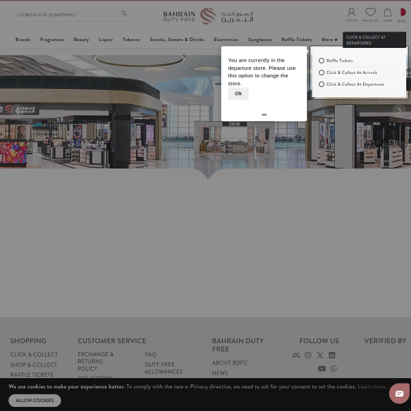The image size is (411, 411).
Task: Open the Sunglasses menu
Action: click(x=260, y=40)
